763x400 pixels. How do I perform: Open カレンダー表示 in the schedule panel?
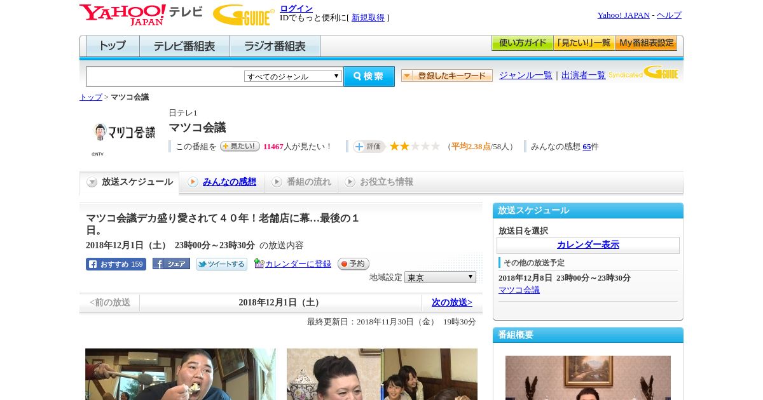pyautogui.click(x=588, y=245)
